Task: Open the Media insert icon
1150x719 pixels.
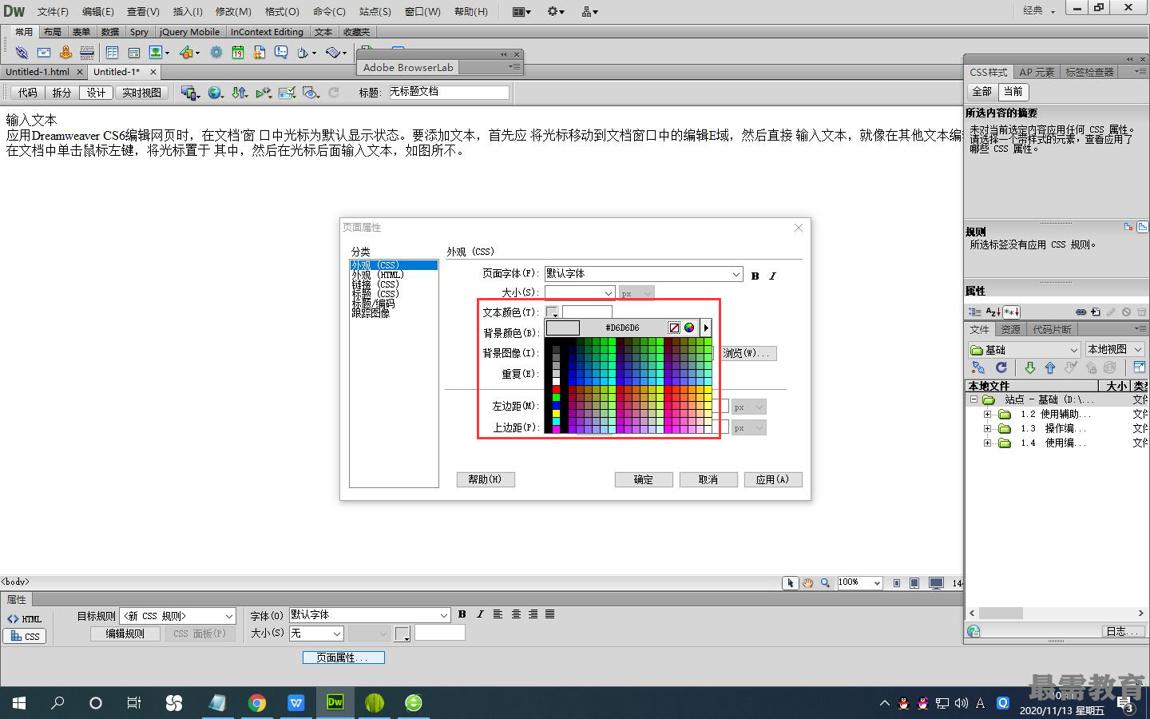Action: (188, 53)
